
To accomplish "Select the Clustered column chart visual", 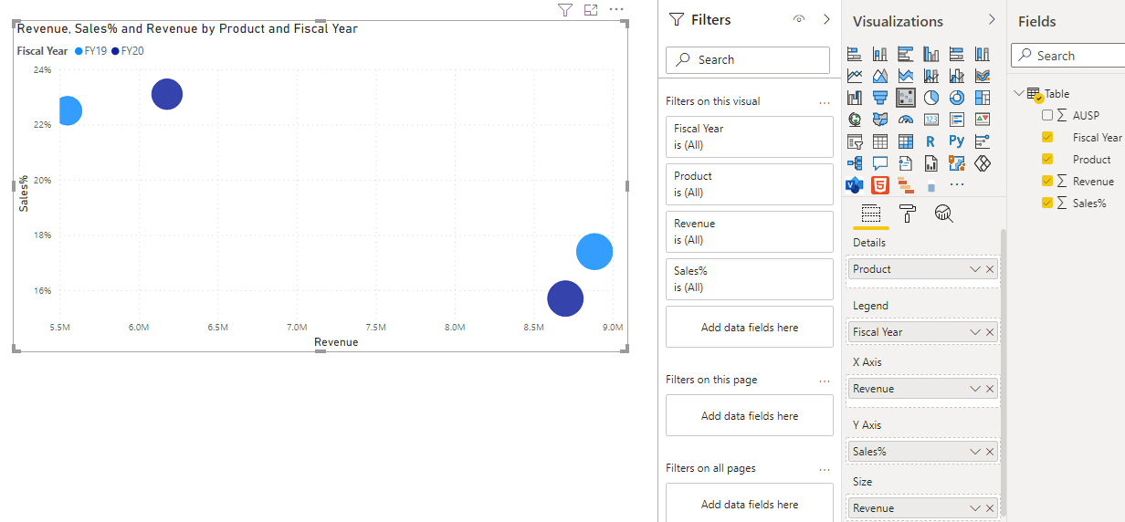I will tap(931, 54).
